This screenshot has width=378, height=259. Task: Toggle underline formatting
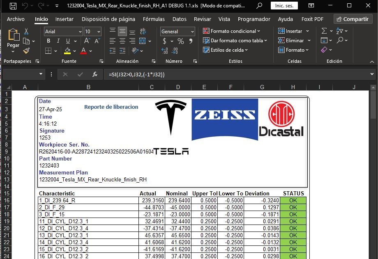68,41
